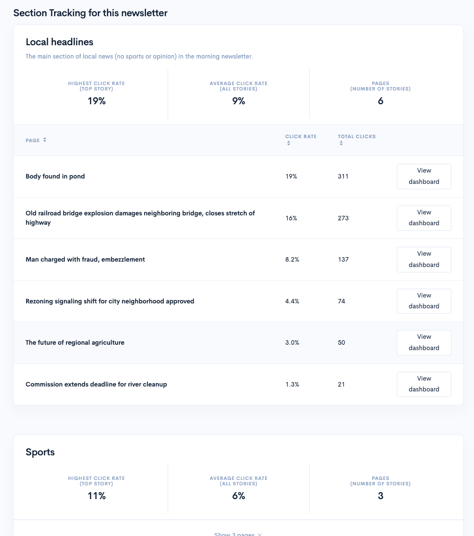Open the Body found in pond headline

click(55, 176)
